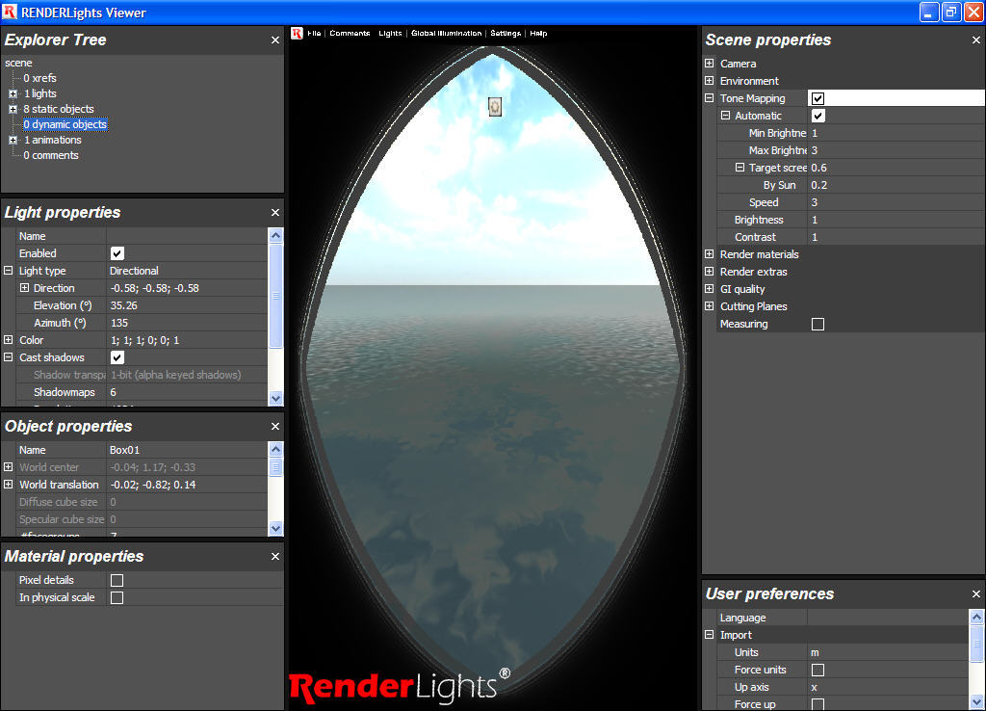
Task: Collapse the Tone Mapping section
Action: point(710,98)
